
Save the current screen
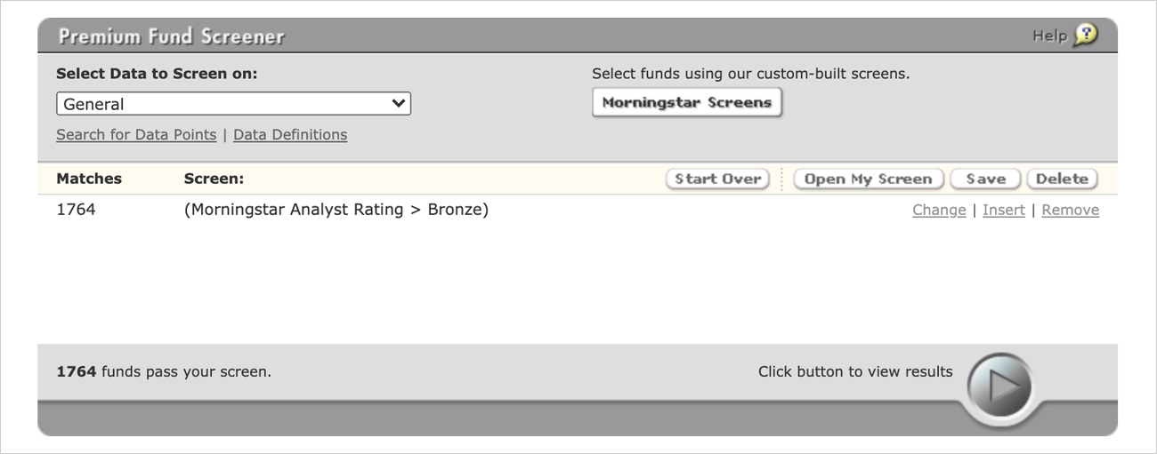(986, 179)
